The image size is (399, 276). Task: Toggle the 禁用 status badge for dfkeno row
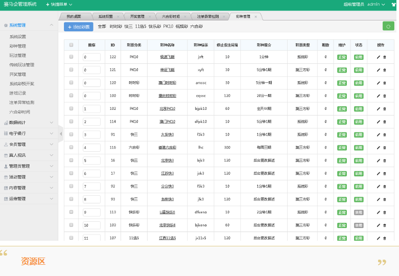[x=359, y=213]
